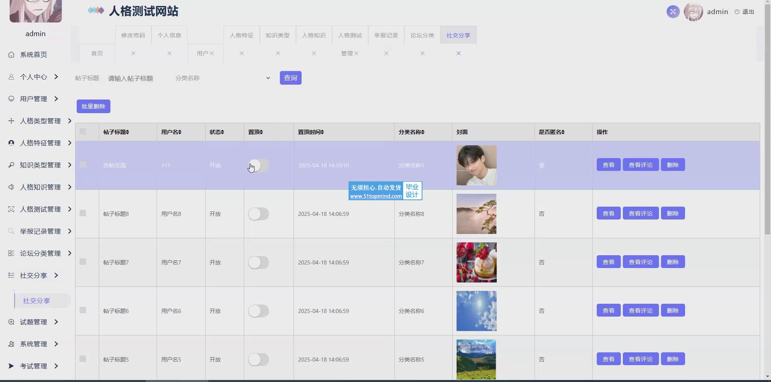Image resolution: width=771 pixels, height=382 pixels.
Task: Click the 批量删除 button
Action: tap(93, 106)
